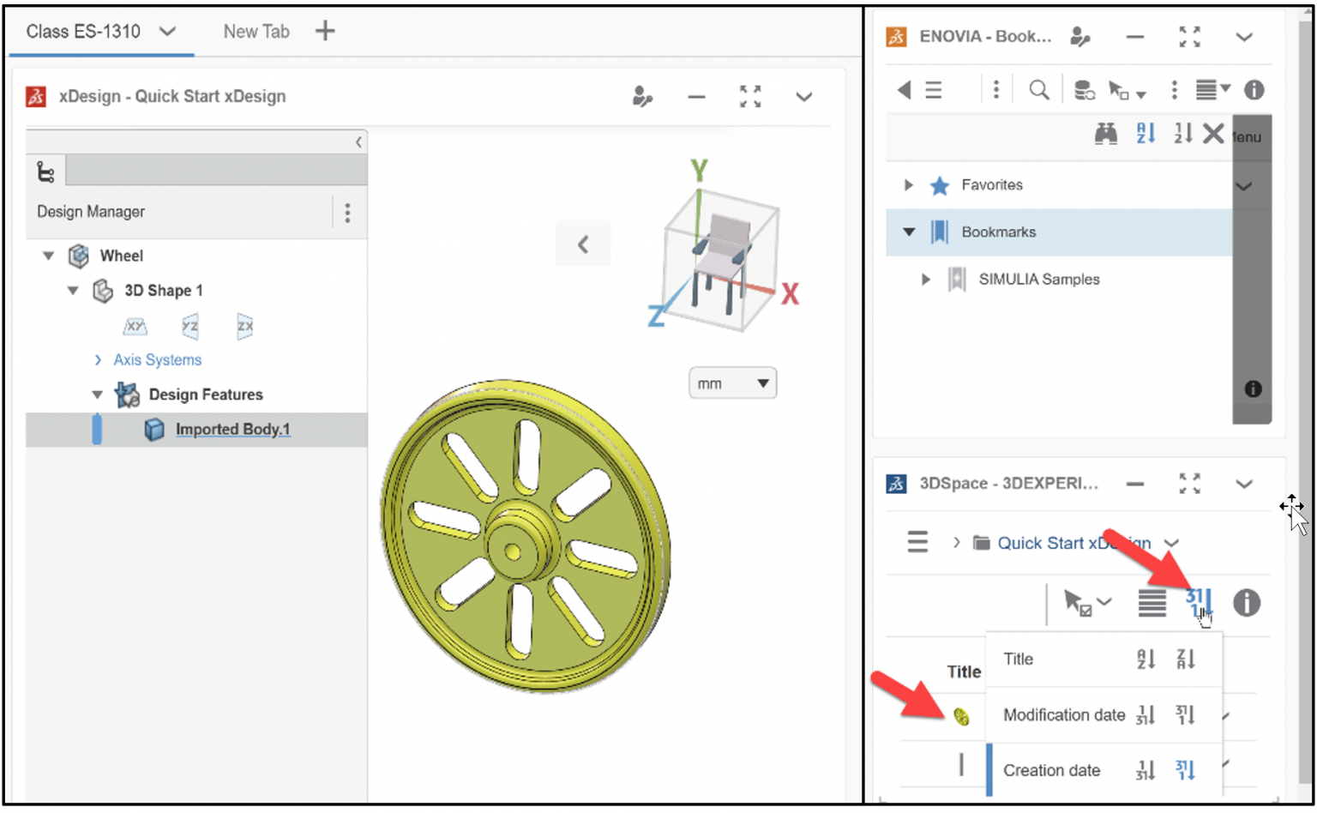Select the list view icon in 3DSpace toolbar
The image size is (1317, 813).
coord(1152,603)
